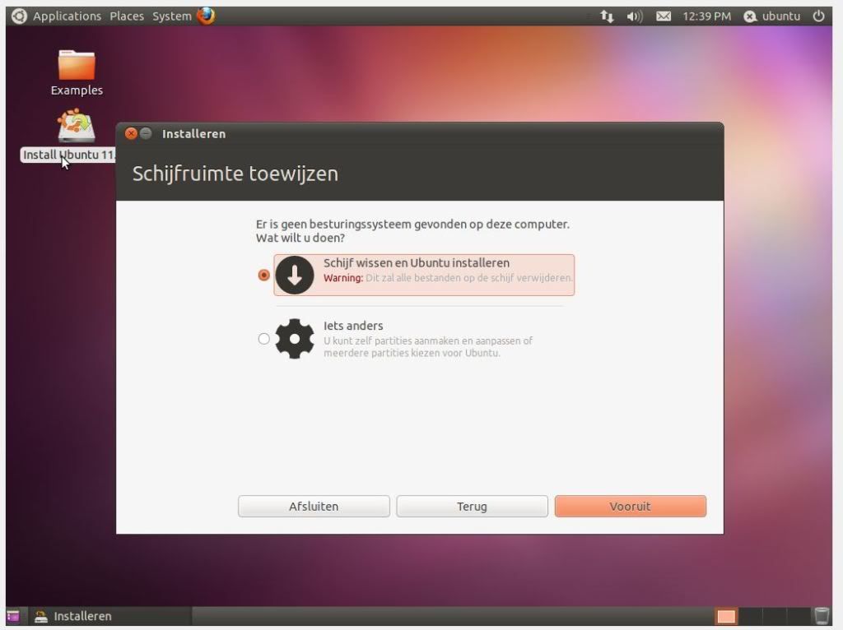843x630 pixels.
Task: Open the sound volume indicator
Action: [x=635, y=16]
